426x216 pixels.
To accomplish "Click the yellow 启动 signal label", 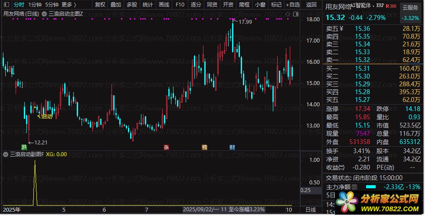I will point(47,117).
